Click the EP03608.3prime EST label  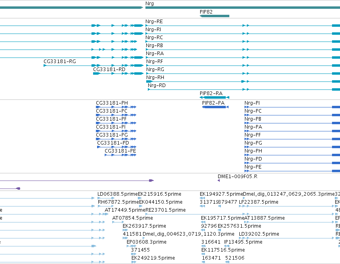[146, 242]
